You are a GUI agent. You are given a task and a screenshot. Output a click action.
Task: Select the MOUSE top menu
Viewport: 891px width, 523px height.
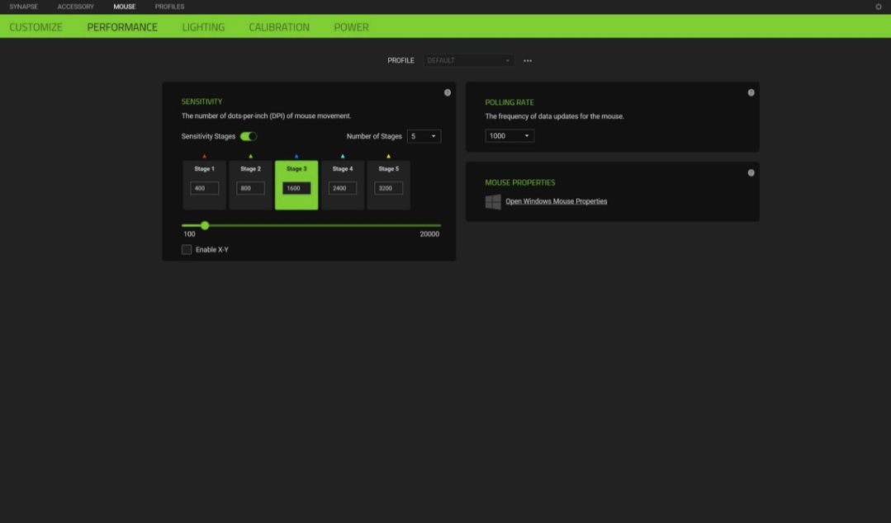click(x=125, y=7)
